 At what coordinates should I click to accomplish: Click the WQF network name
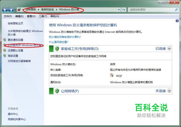coord(119,76)
